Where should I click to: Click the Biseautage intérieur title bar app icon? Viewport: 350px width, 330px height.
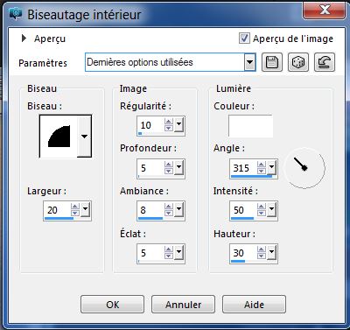click(16, 14)
